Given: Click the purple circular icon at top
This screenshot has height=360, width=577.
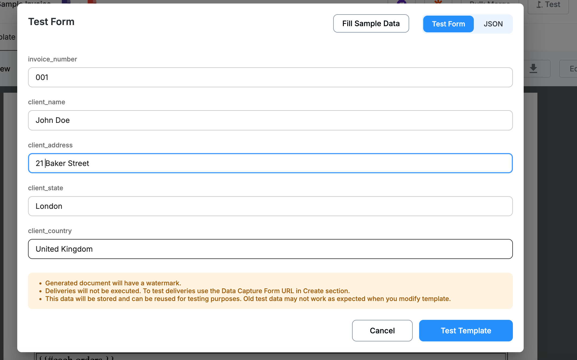Looking at the screenshot, I should coord(401,2).
